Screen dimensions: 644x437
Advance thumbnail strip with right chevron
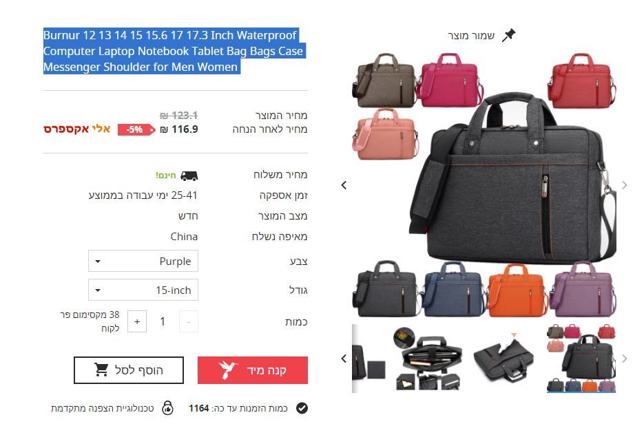tap(624, 359)
